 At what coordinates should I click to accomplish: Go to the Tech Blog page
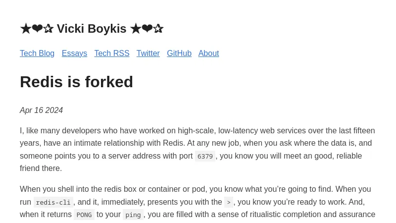coord(37,54)
